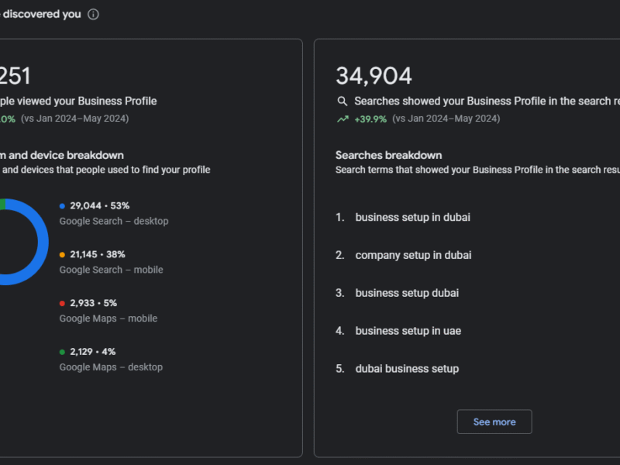Click the magnifier icon next to Searches showed
This screenshot has width=620, height=465.
pos(343,102)
